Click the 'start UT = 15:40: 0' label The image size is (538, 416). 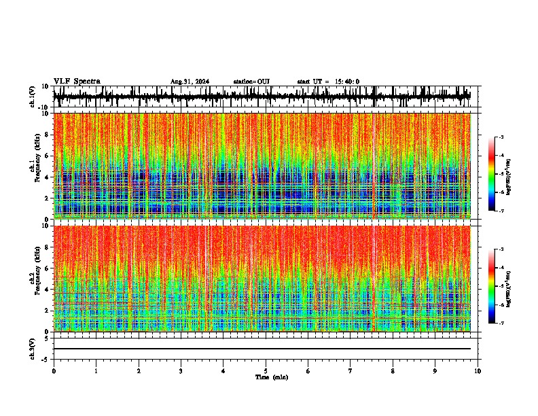point(328,82)
